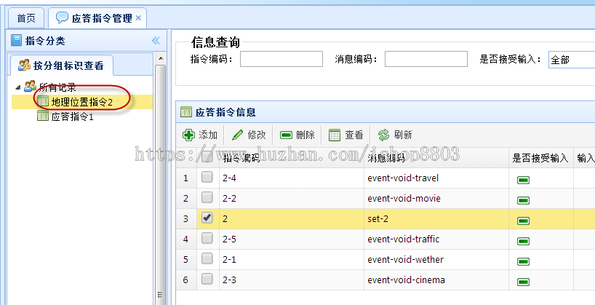
Task: Open the 是否接受输入 dropdown showing 全部
Action: tap(572, 60)
